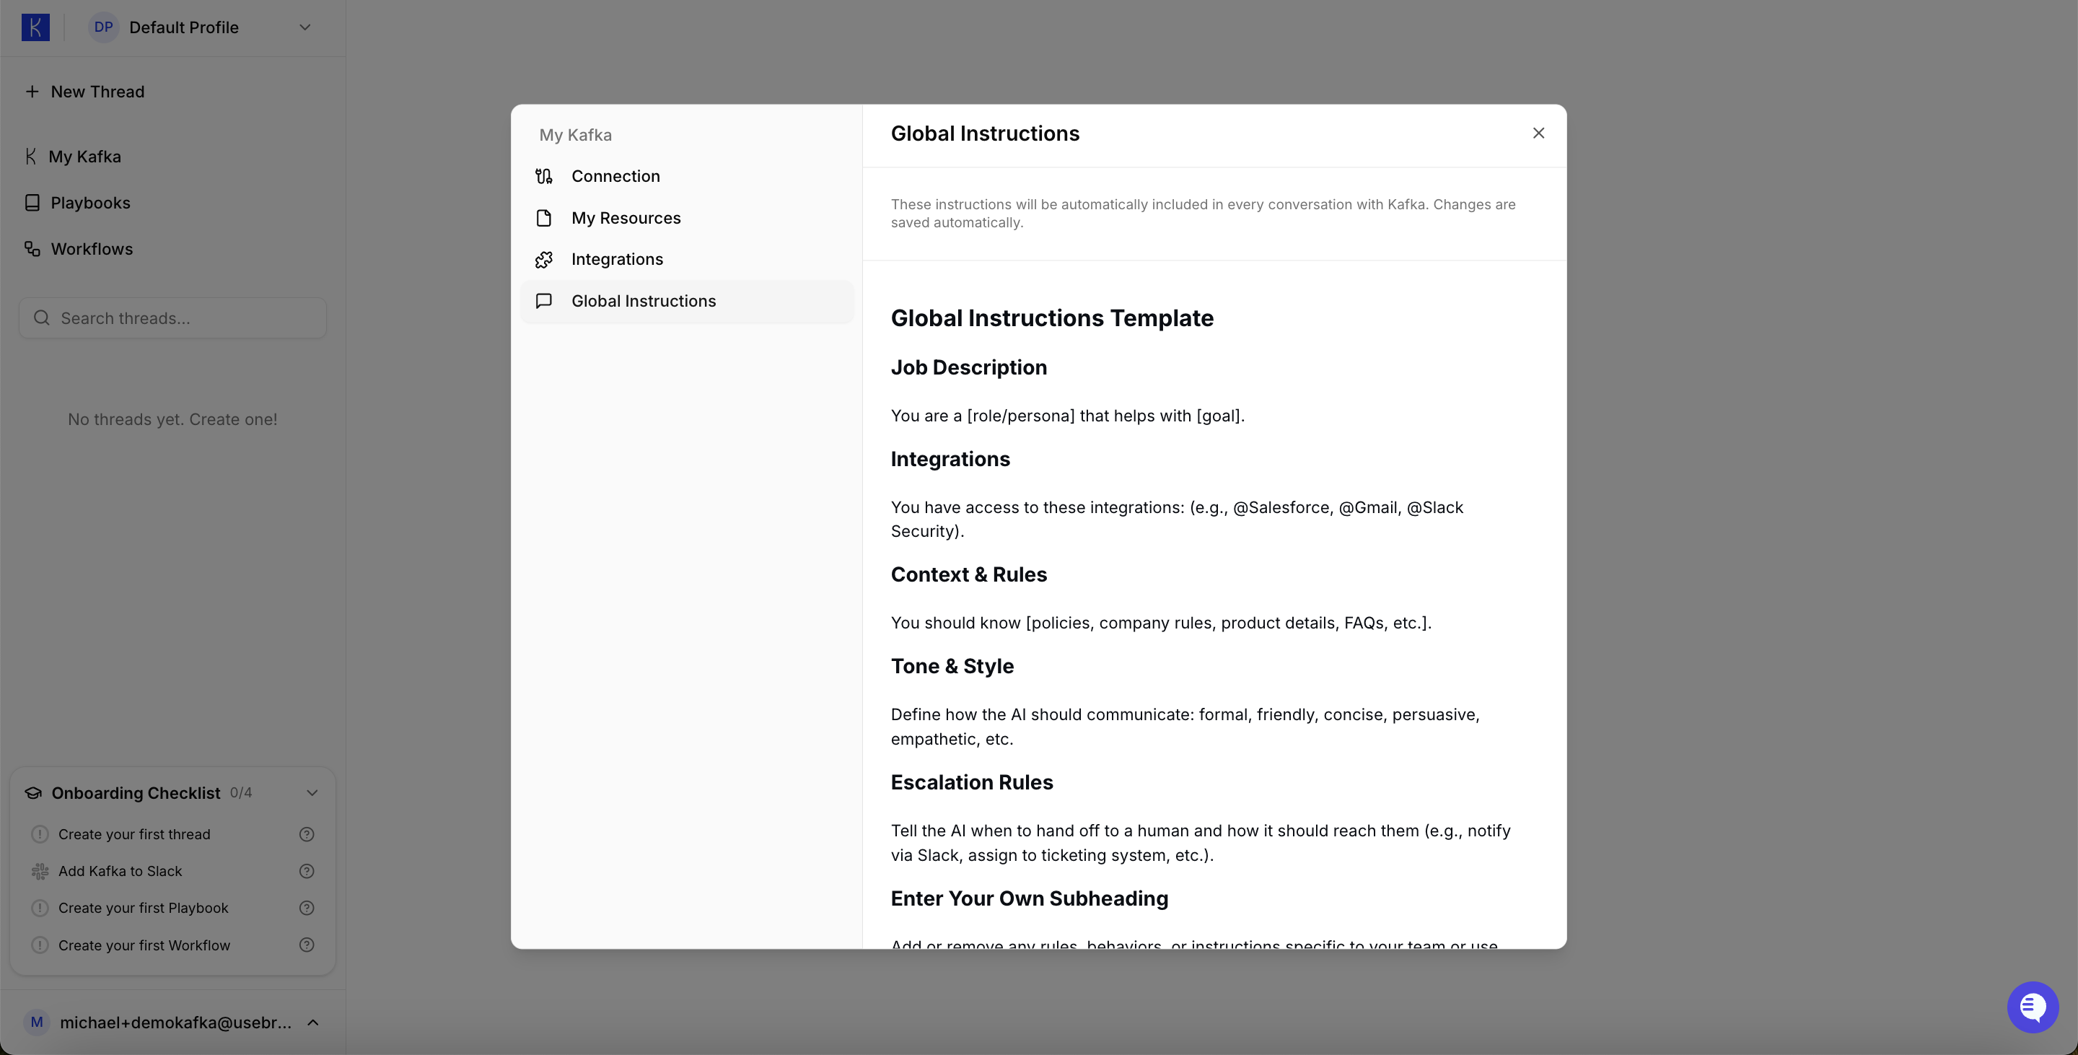Open the Connection settings with the plug icon
The height and width of the screenshot is (1055, 2078).
(x=615, y=176)
